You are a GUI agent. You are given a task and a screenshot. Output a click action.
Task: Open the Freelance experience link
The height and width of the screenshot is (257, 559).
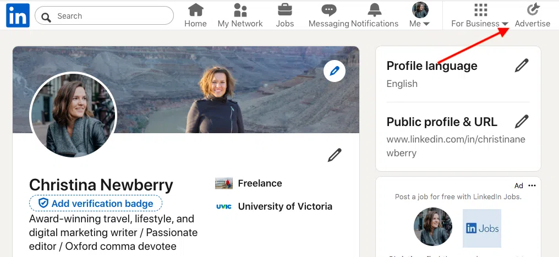260,183
